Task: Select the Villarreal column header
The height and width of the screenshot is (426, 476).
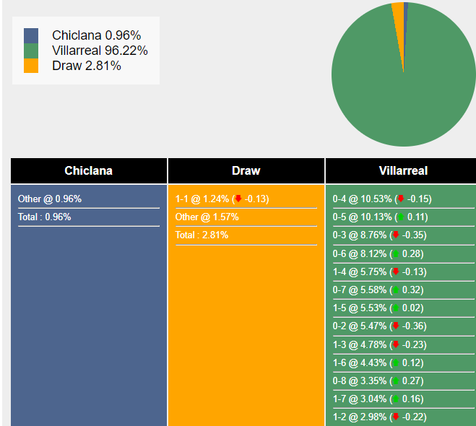Action: 403,171
